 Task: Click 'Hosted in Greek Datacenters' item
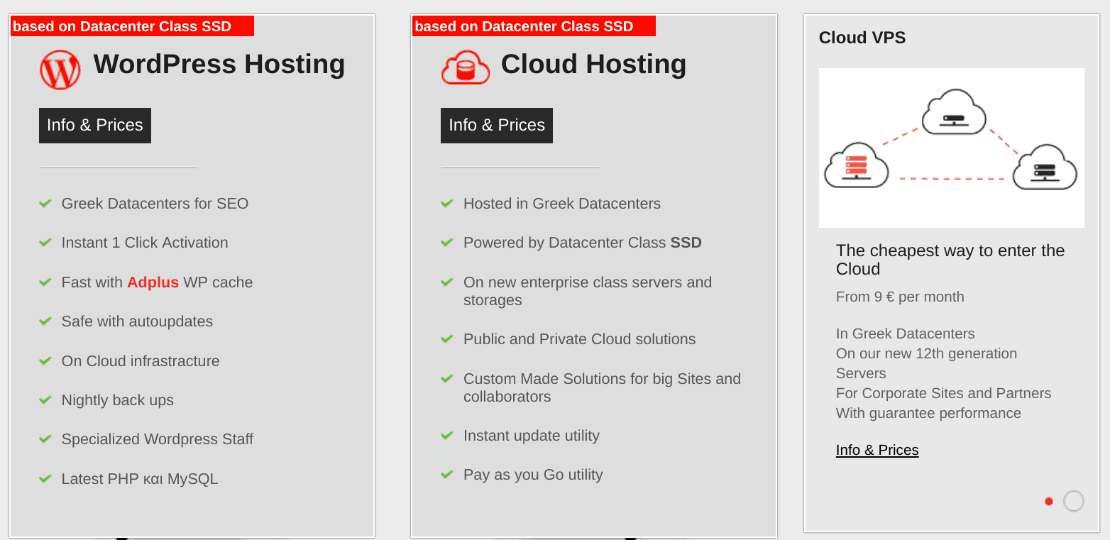(x=562, y=204)
